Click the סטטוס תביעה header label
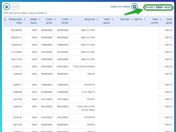 [x=34, y=21]
